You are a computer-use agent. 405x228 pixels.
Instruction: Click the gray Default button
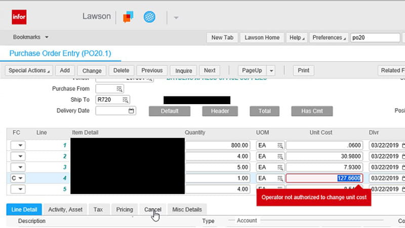[170, 111]
